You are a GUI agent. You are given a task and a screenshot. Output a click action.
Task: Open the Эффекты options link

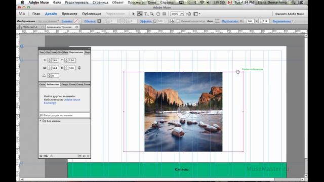pos(146,21)
